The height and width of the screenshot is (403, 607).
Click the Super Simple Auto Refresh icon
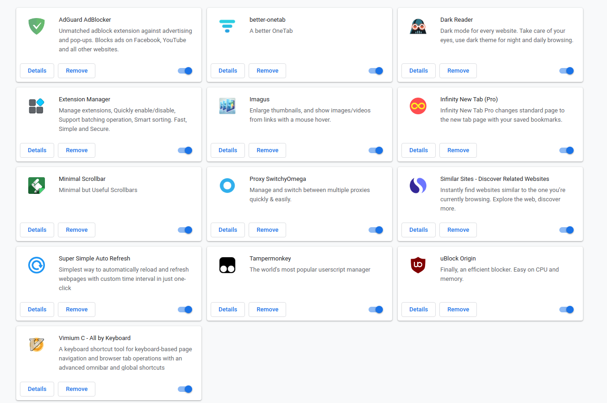[x=37, y=265]
